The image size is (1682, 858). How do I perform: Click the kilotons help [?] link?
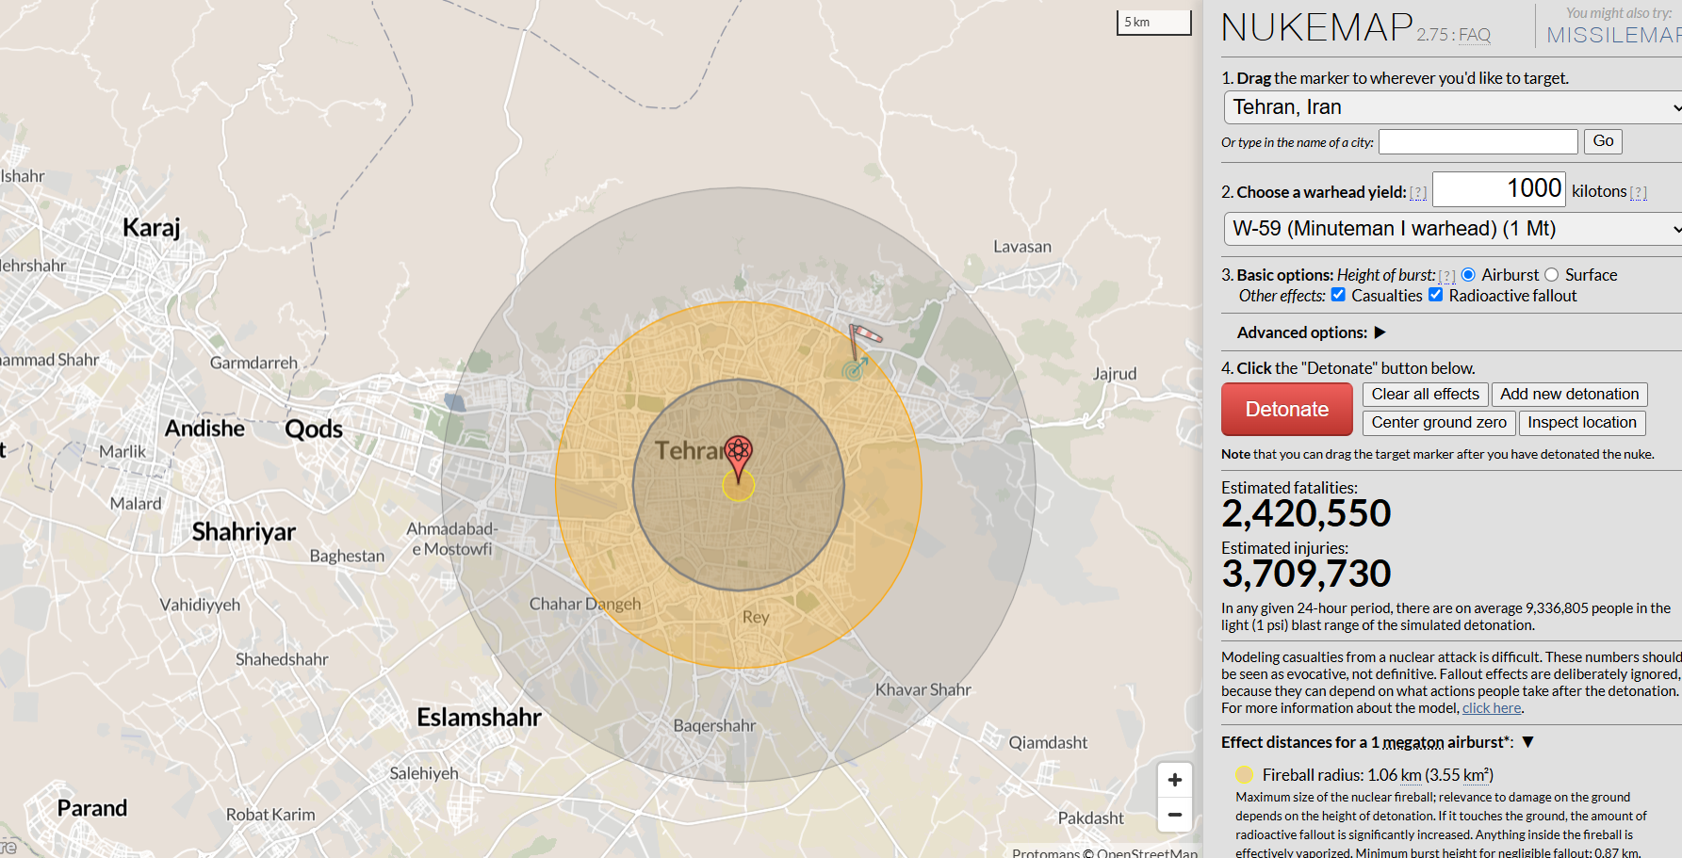point(1639,192)
